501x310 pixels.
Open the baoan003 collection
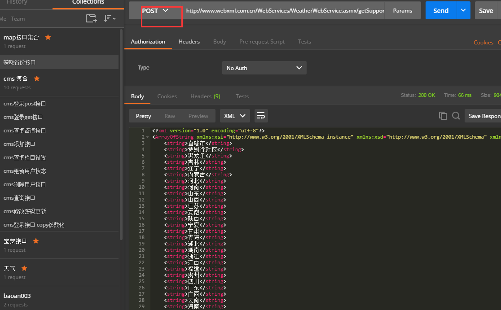click(17, 296)
